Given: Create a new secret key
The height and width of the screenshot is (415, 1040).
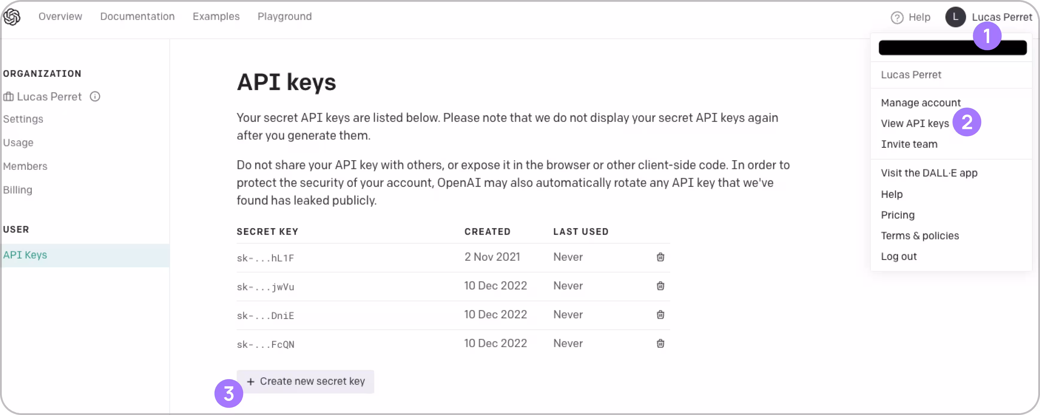Looking at the screenshot, I should tap(306, 382).
